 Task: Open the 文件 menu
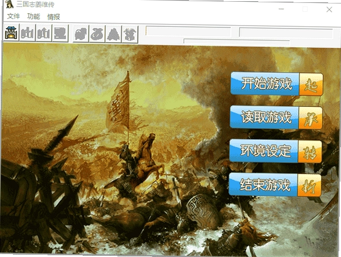[13, 16]
